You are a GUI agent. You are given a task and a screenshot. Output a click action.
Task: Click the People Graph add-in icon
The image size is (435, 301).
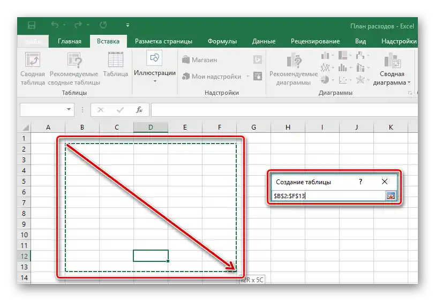tap(258, 76)
